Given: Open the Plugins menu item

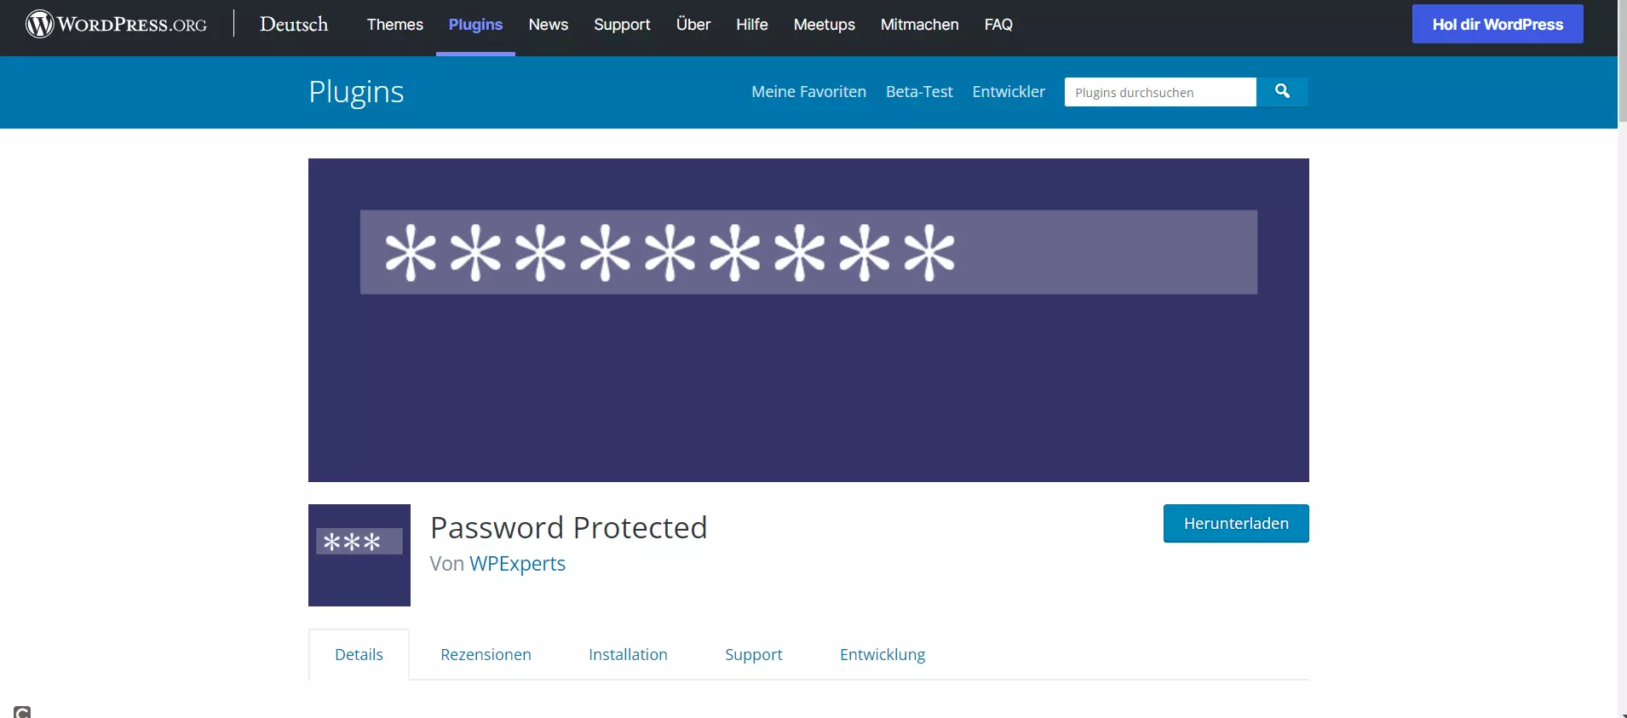Looking at the screenshot, I should [475, 25].
